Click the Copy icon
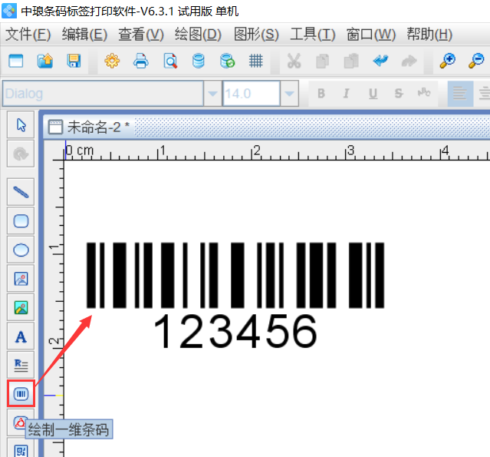The height and width of the screenshot is (457, 490). (x=322, y=61)
